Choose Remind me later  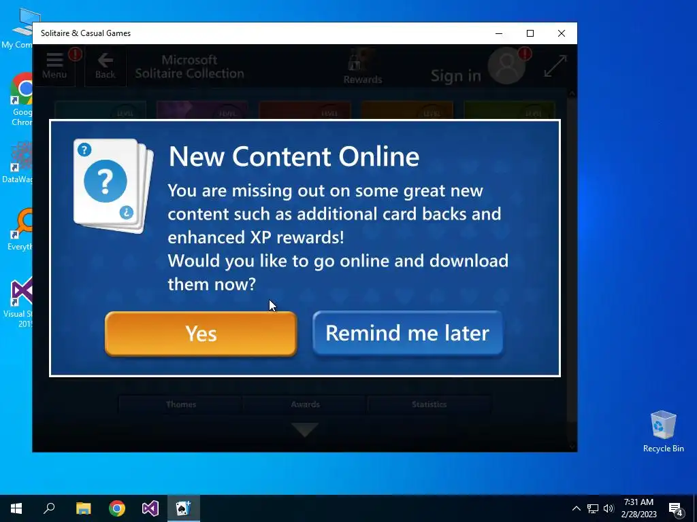click(408, 333)
